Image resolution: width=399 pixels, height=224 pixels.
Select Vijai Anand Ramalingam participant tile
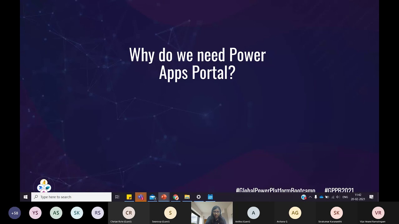tap(378, 213)
